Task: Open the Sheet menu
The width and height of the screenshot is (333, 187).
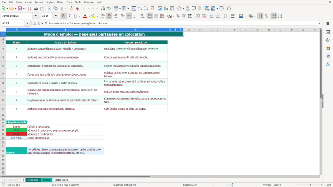Action: coord(60,2)
